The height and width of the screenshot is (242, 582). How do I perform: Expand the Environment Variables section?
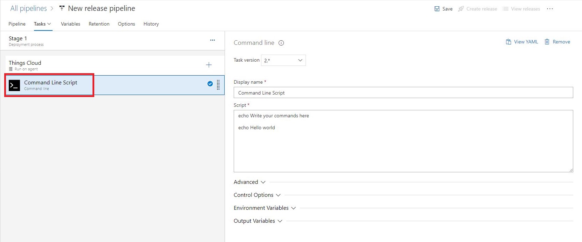[x=265, y=208]
